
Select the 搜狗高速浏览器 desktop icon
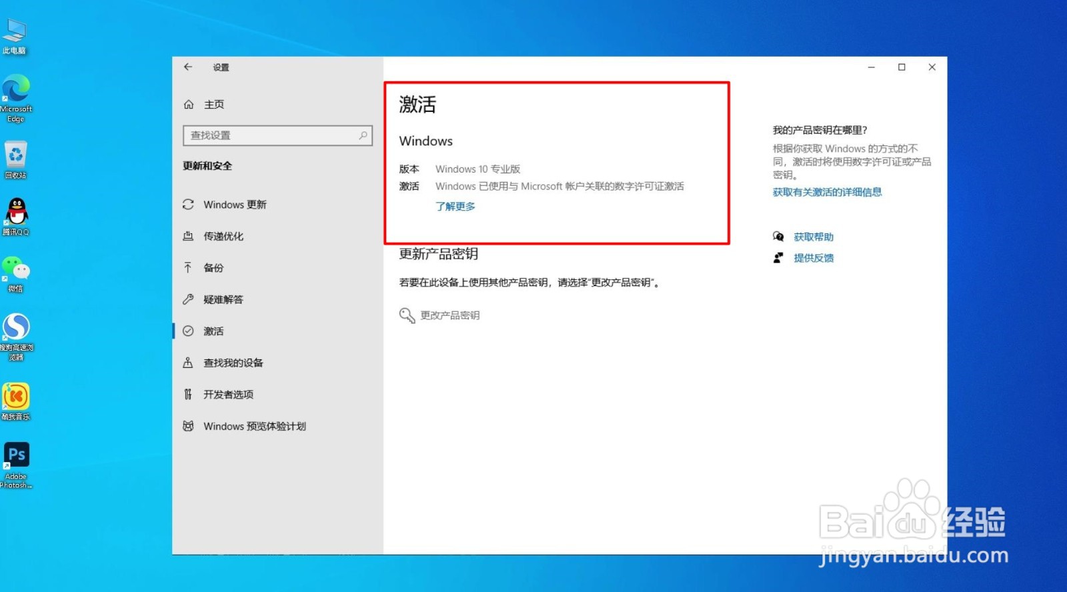(16, 337)
